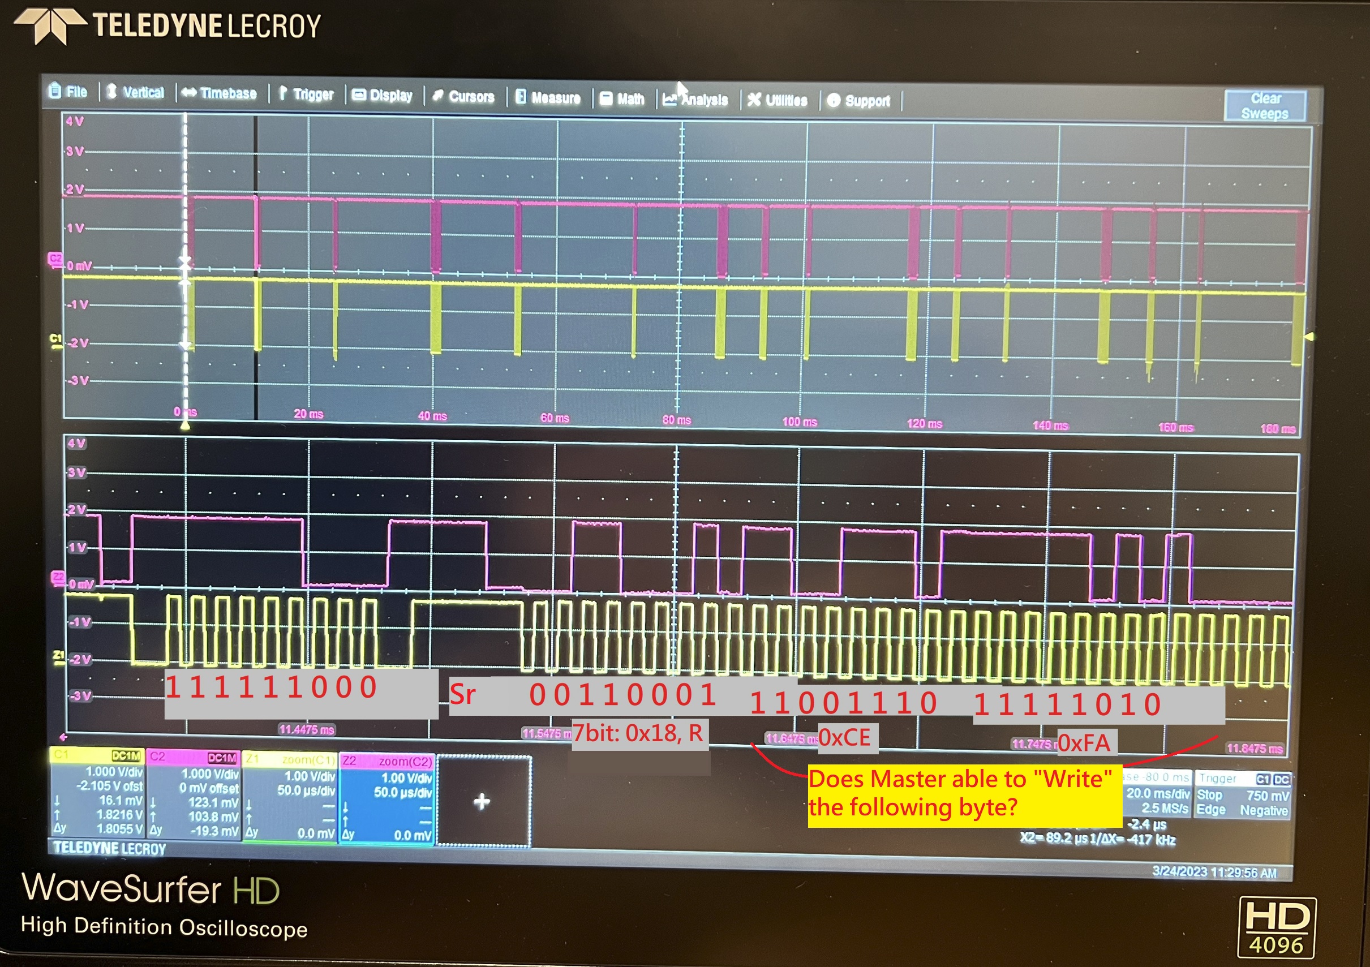
Task: Click the Z1 trace label marker on lower grid
Action: (x=58, y=657)
